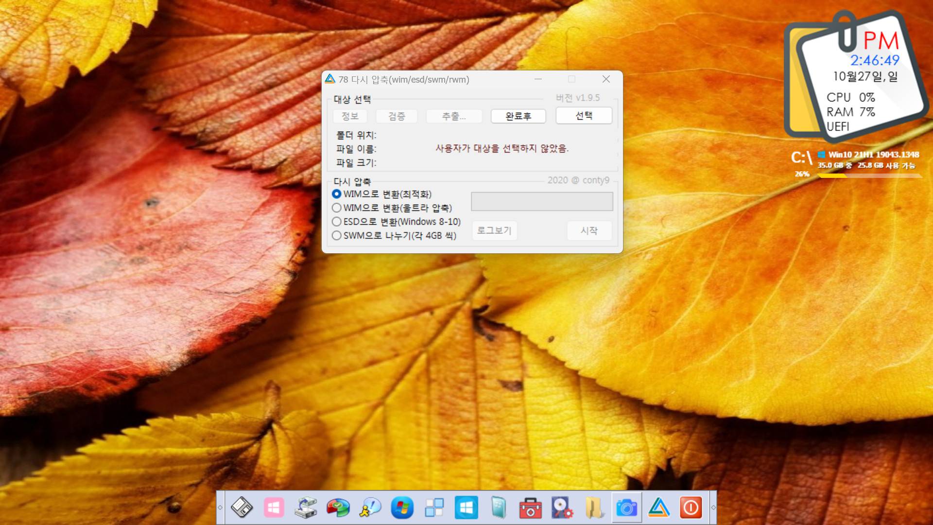Click the CPU 0% readout on widget

click(x=851, y=97)
